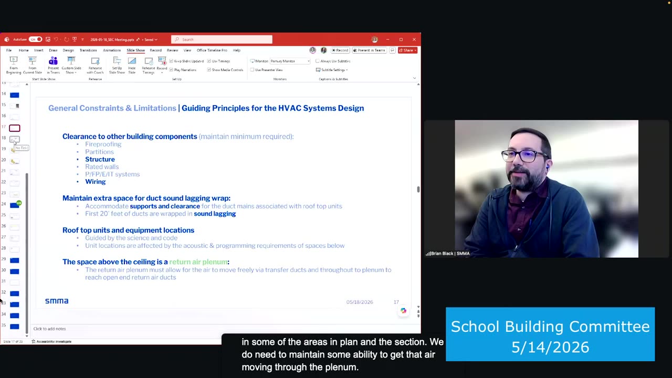This screenshot has width=672, height=378.
Task: Toggle AutoSave switch
Action: coord(35,39)
